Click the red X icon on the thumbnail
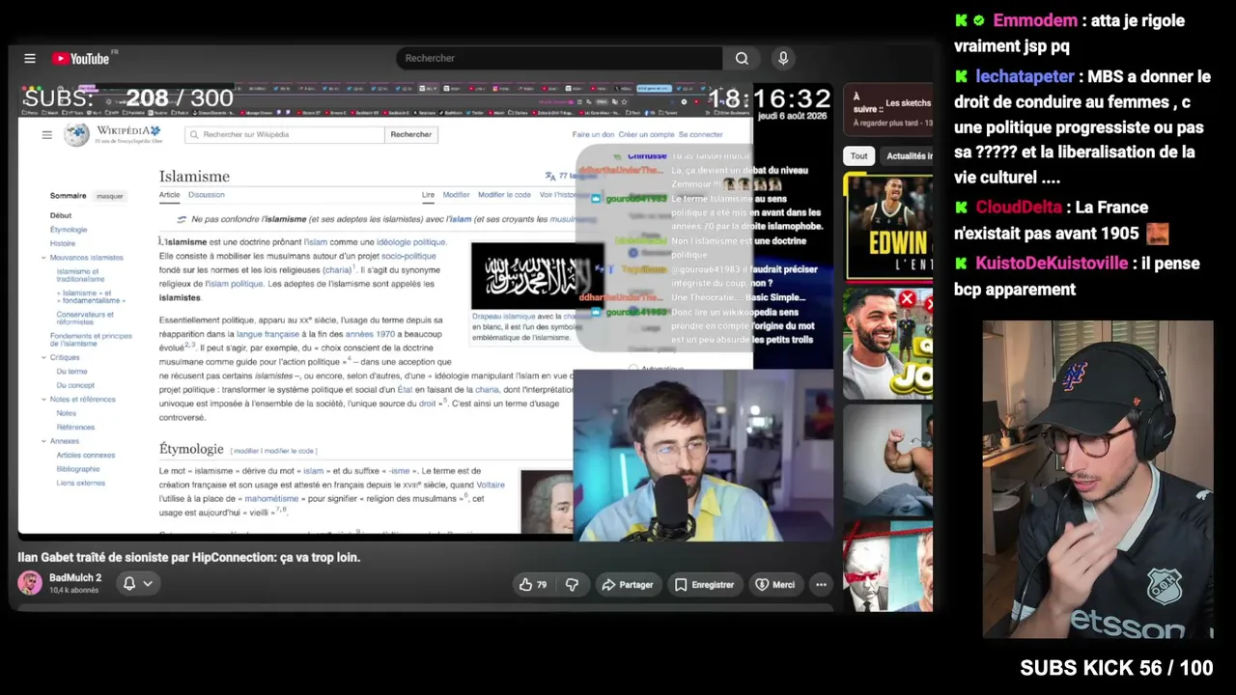 907,299
